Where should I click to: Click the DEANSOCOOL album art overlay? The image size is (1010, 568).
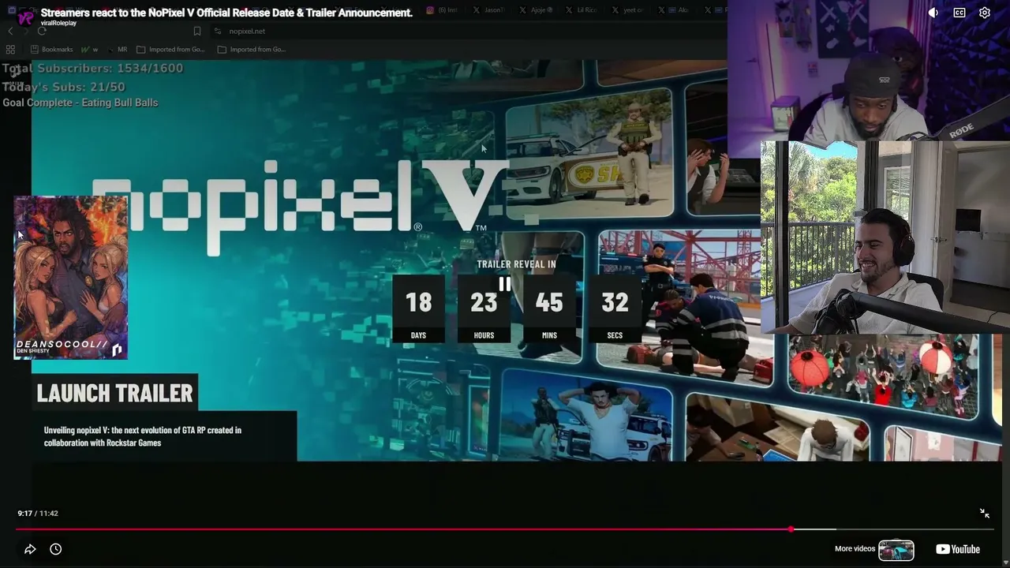[70, 278]
